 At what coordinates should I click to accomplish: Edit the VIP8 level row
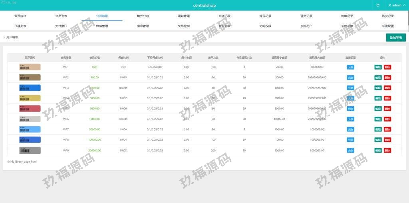click(378, 140)
